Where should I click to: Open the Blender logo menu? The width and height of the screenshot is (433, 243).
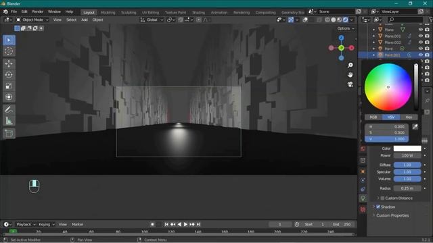[5, 12]
